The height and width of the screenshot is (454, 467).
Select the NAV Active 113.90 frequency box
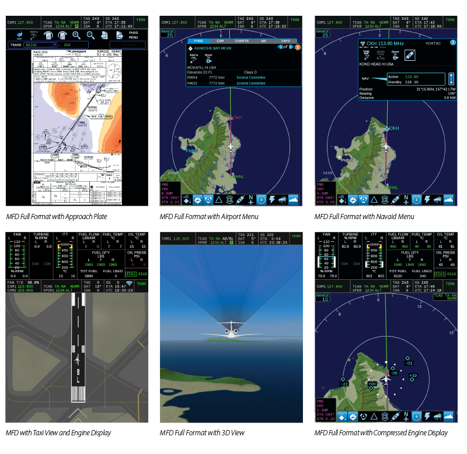click(416, 79)
